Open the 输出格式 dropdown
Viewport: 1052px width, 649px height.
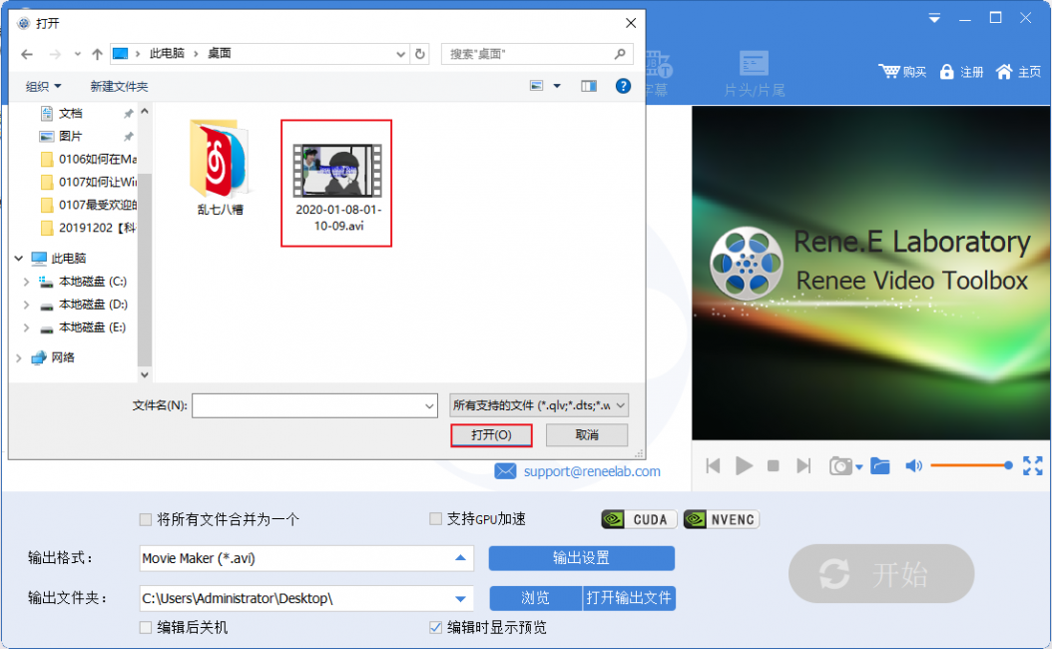[x=460, y=558]
